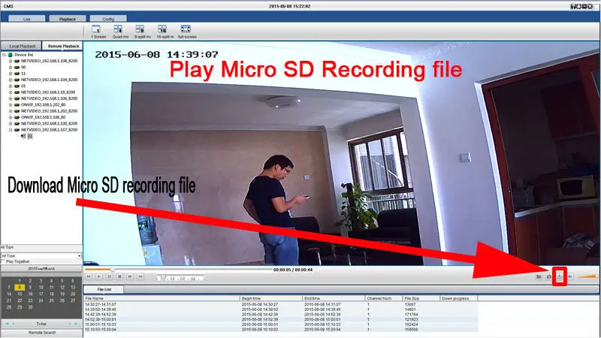Stop the recording playback

tap(119, 276)
